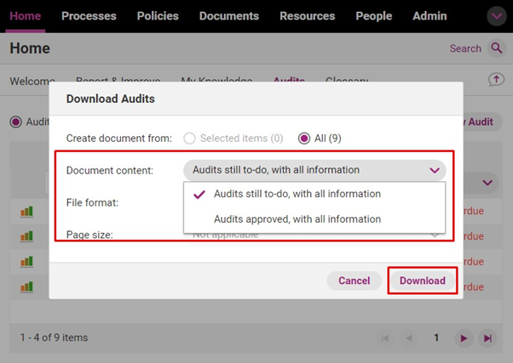Viewport: 513px width, 363px height.
Task: Click the Search link
Action: 465,48
